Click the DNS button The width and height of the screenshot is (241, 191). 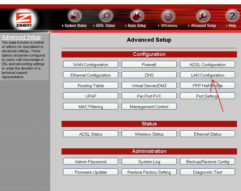click(149, 75)
